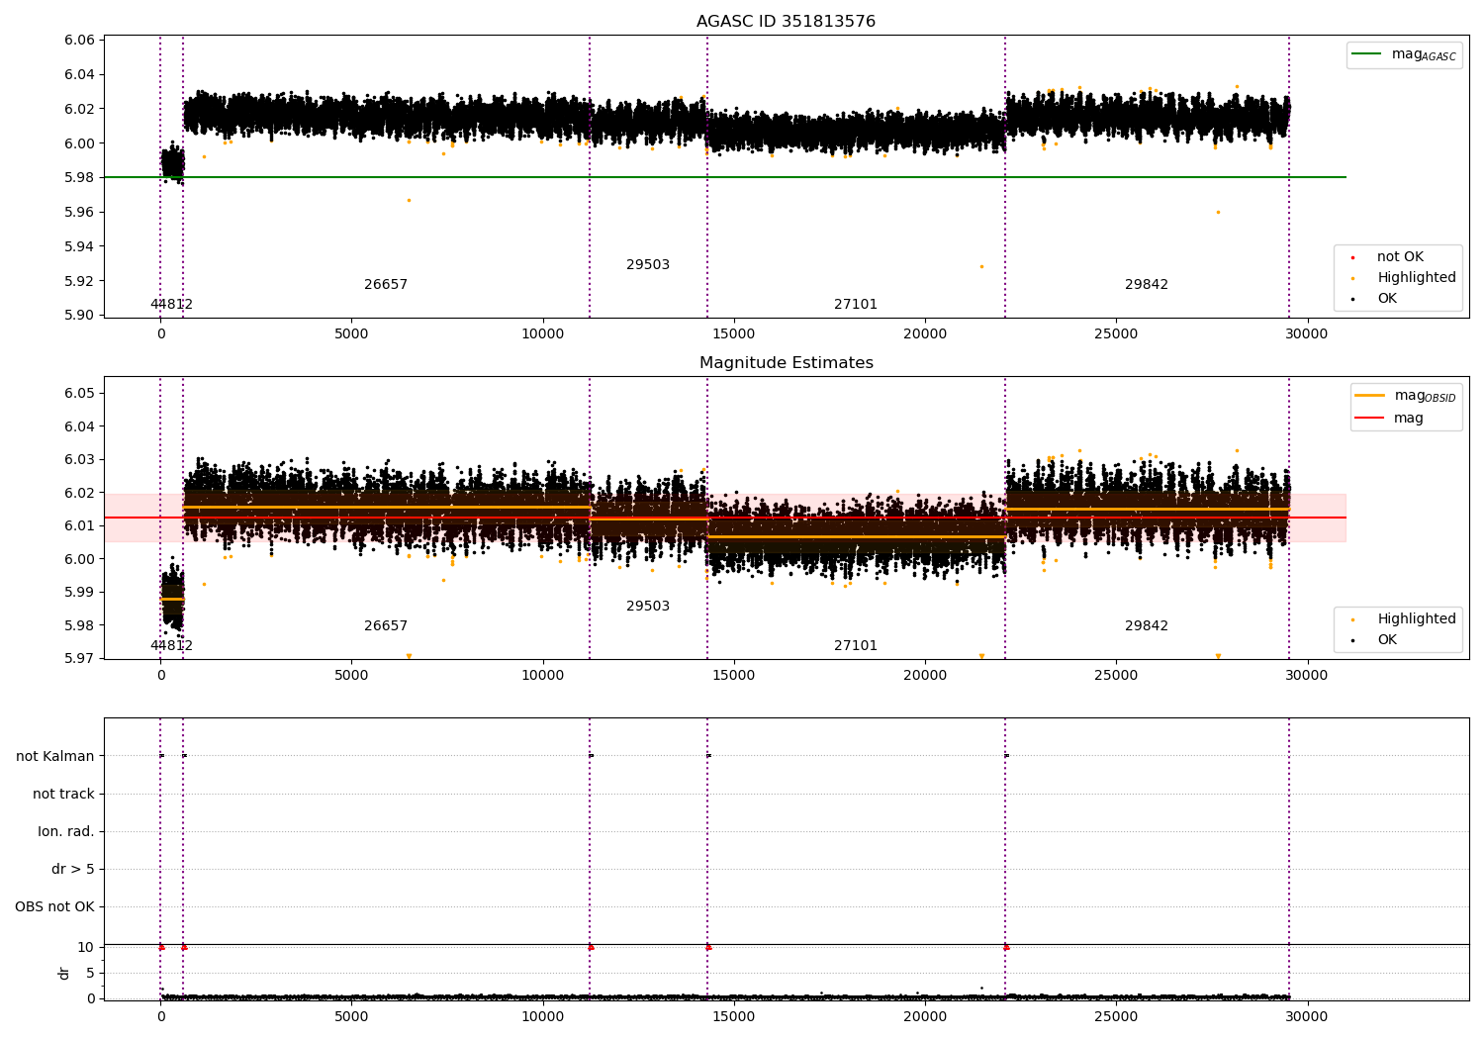The height and width of the screenshot is (1039, 1484).
Task: Click the red triangle marker at x=22100 in the dr panel
Action: pos(1006,947)
